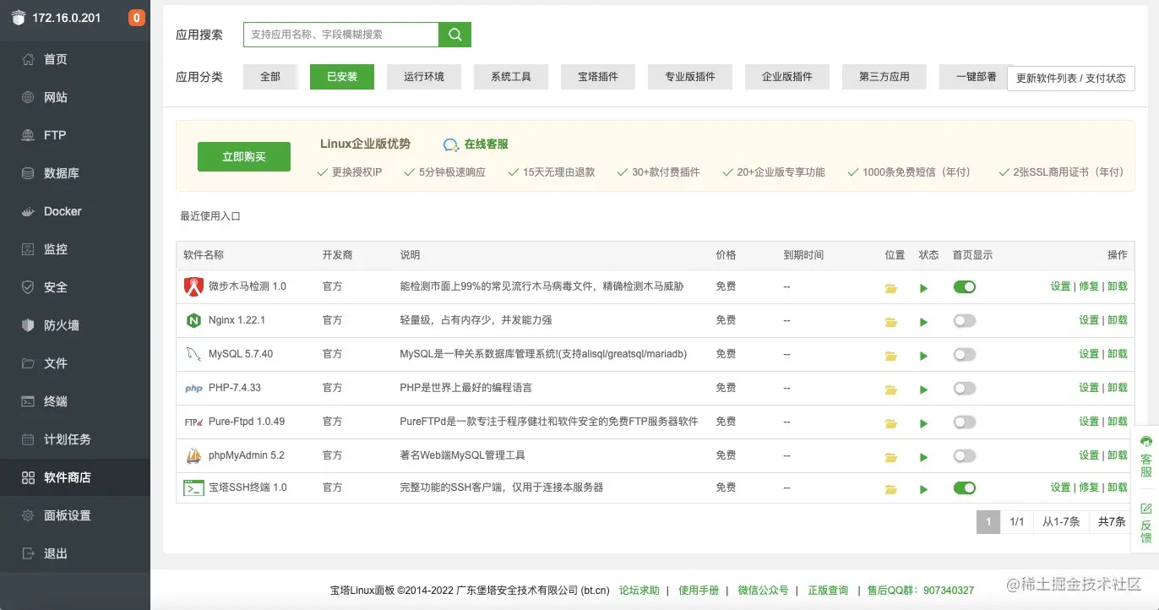Open 网站 in the sidebar

[75, 97]
